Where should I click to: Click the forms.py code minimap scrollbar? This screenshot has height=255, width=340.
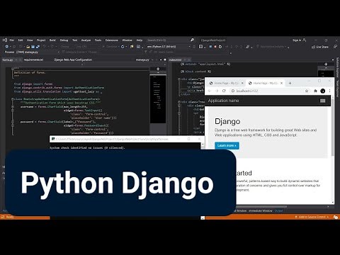(x=158, y=99)
